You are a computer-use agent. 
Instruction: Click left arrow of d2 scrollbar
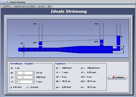(x=17, y=73)
